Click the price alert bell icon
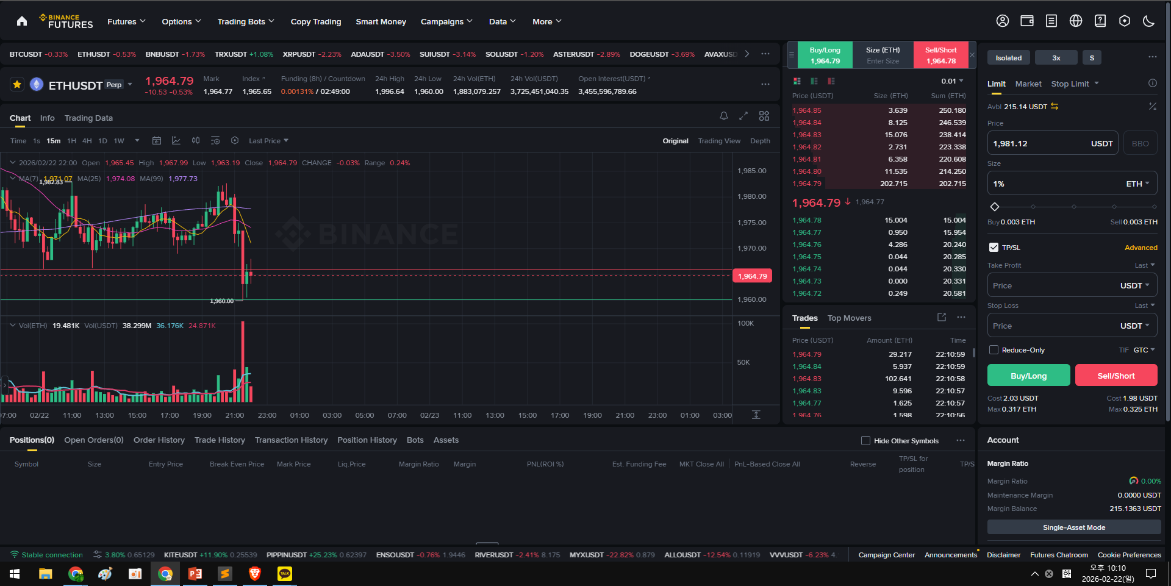Viewport: 1171px width, 586px height. (x=724, y=116)
